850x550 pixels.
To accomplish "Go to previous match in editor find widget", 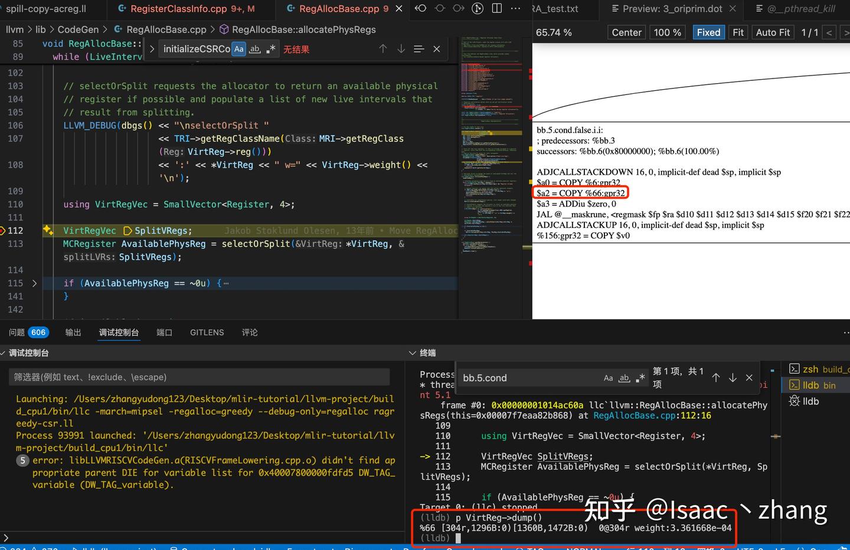I will pos(382,49).
